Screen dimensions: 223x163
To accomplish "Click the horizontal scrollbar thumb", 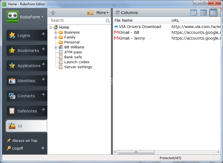I will tap(136, 152).
